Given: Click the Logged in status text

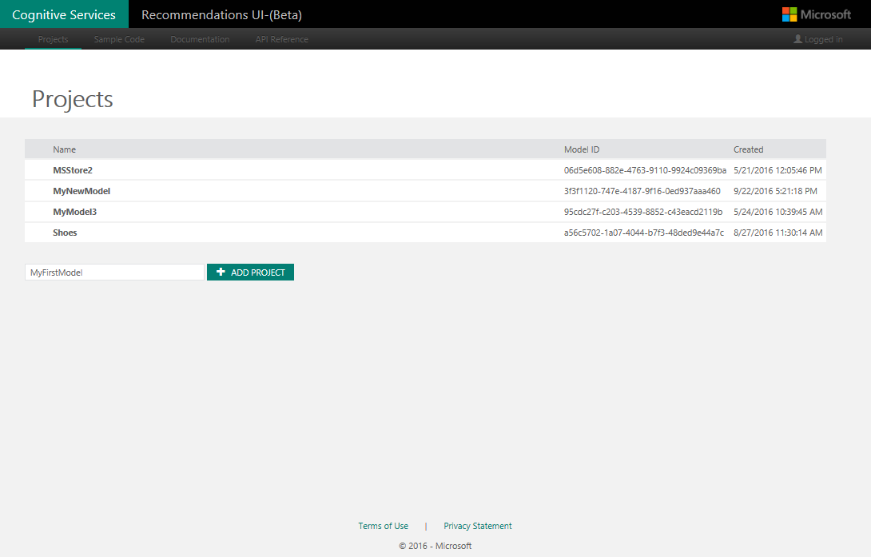Looking at the screenshot, I should click(824, 39).
